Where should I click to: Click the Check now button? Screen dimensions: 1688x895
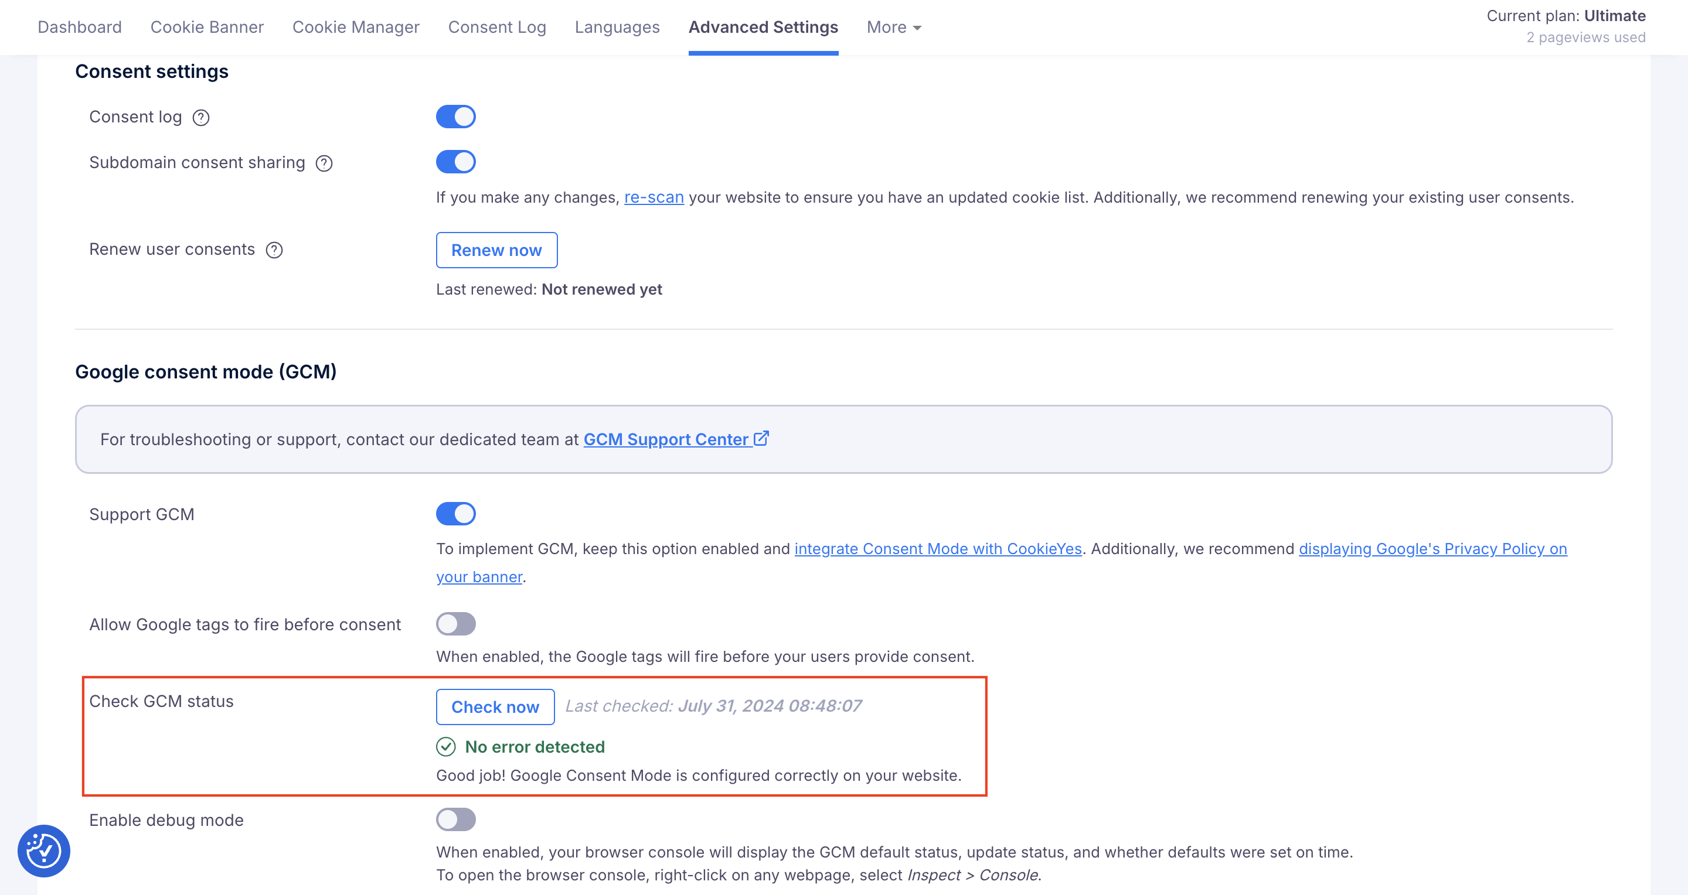(x=495, y=707)
